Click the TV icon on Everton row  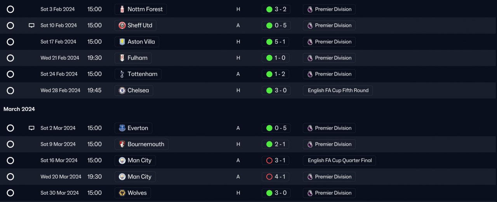point(31,128)
